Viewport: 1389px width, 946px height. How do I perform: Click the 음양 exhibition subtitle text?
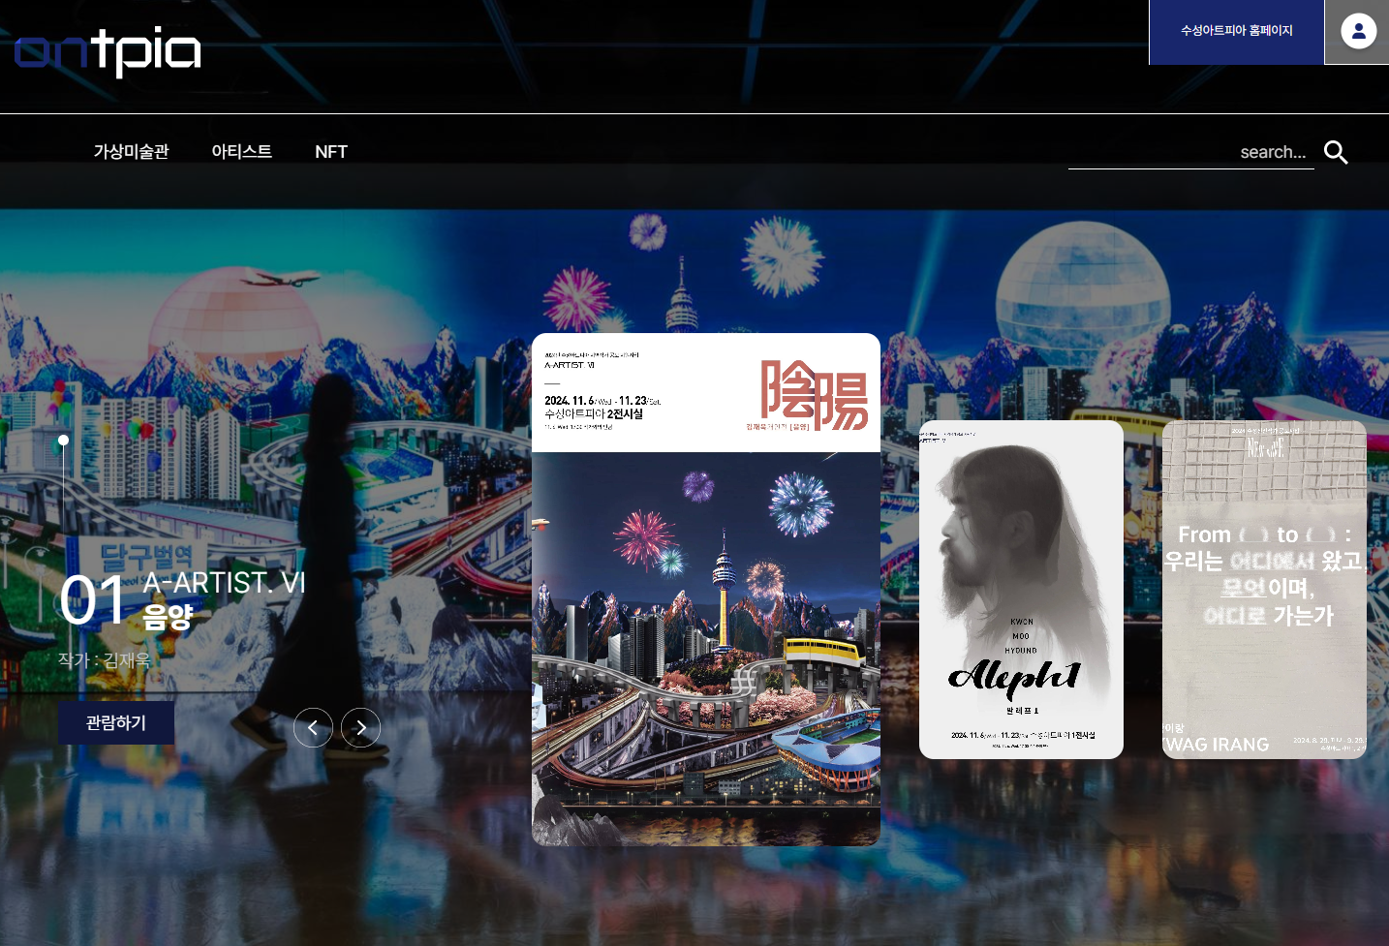168,617
